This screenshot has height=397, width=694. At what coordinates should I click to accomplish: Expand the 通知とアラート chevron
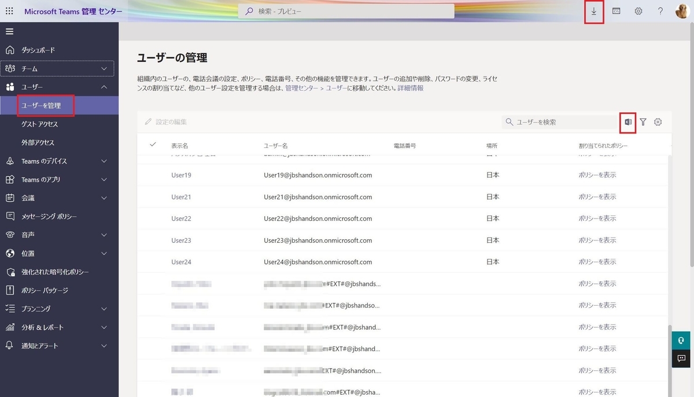(x=104, y=346)
